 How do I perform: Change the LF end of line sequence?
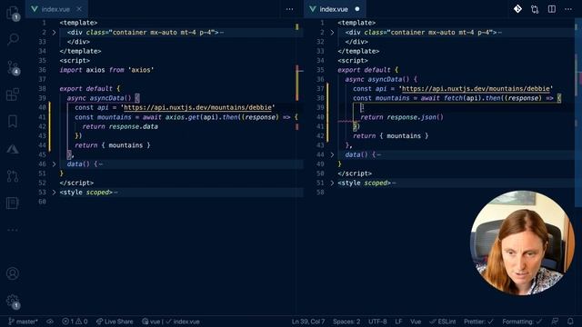(x=398, y=322)
